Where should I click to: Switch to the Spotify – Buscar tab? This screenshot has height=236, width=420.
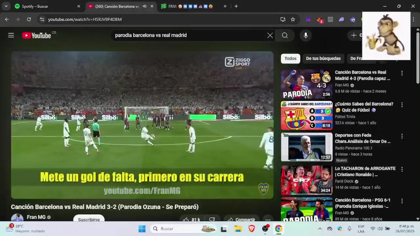48,6
